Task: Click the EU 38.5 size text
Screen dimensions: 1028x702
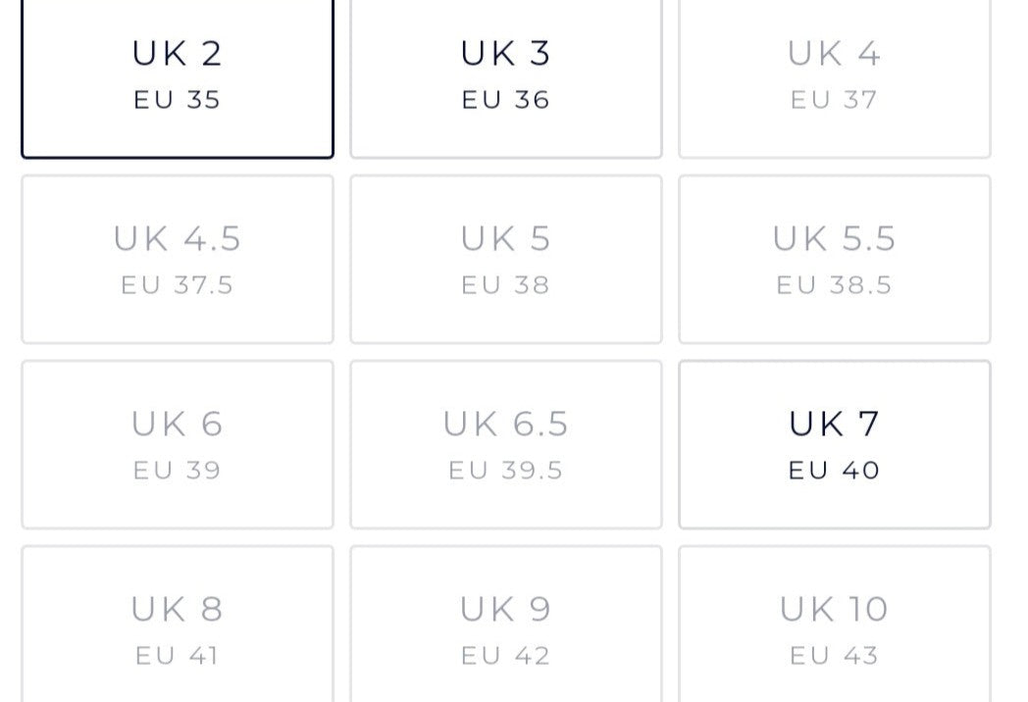Action: point(835,285)
